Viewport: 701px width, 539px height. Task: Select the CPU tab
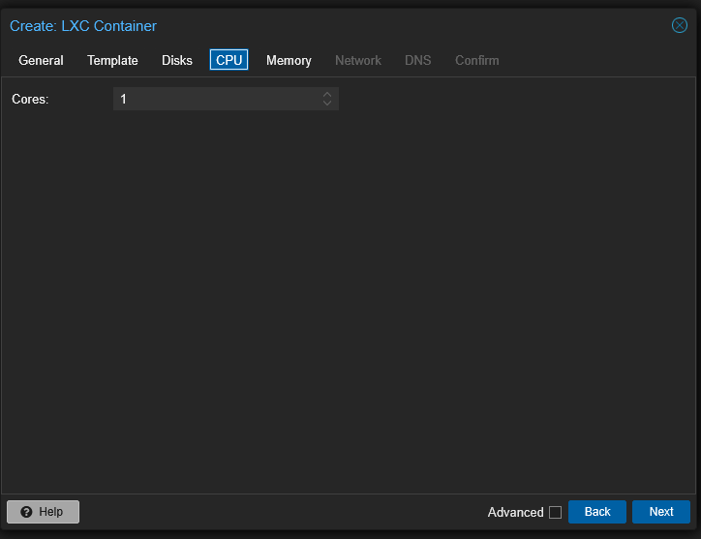click(x=229, y=60)
